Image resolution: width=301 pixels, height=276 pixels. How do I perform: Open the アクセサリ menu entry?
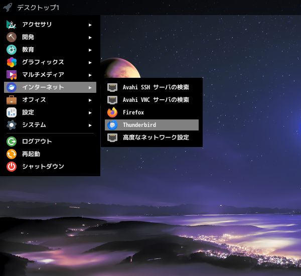pos(50,25)
